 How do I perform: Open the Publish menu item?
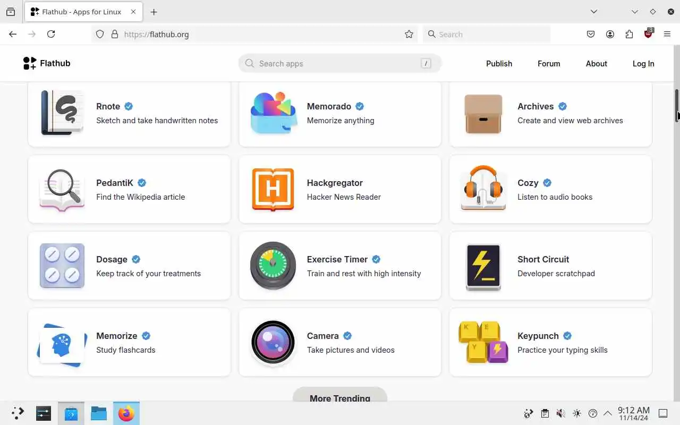click(499, 63)
